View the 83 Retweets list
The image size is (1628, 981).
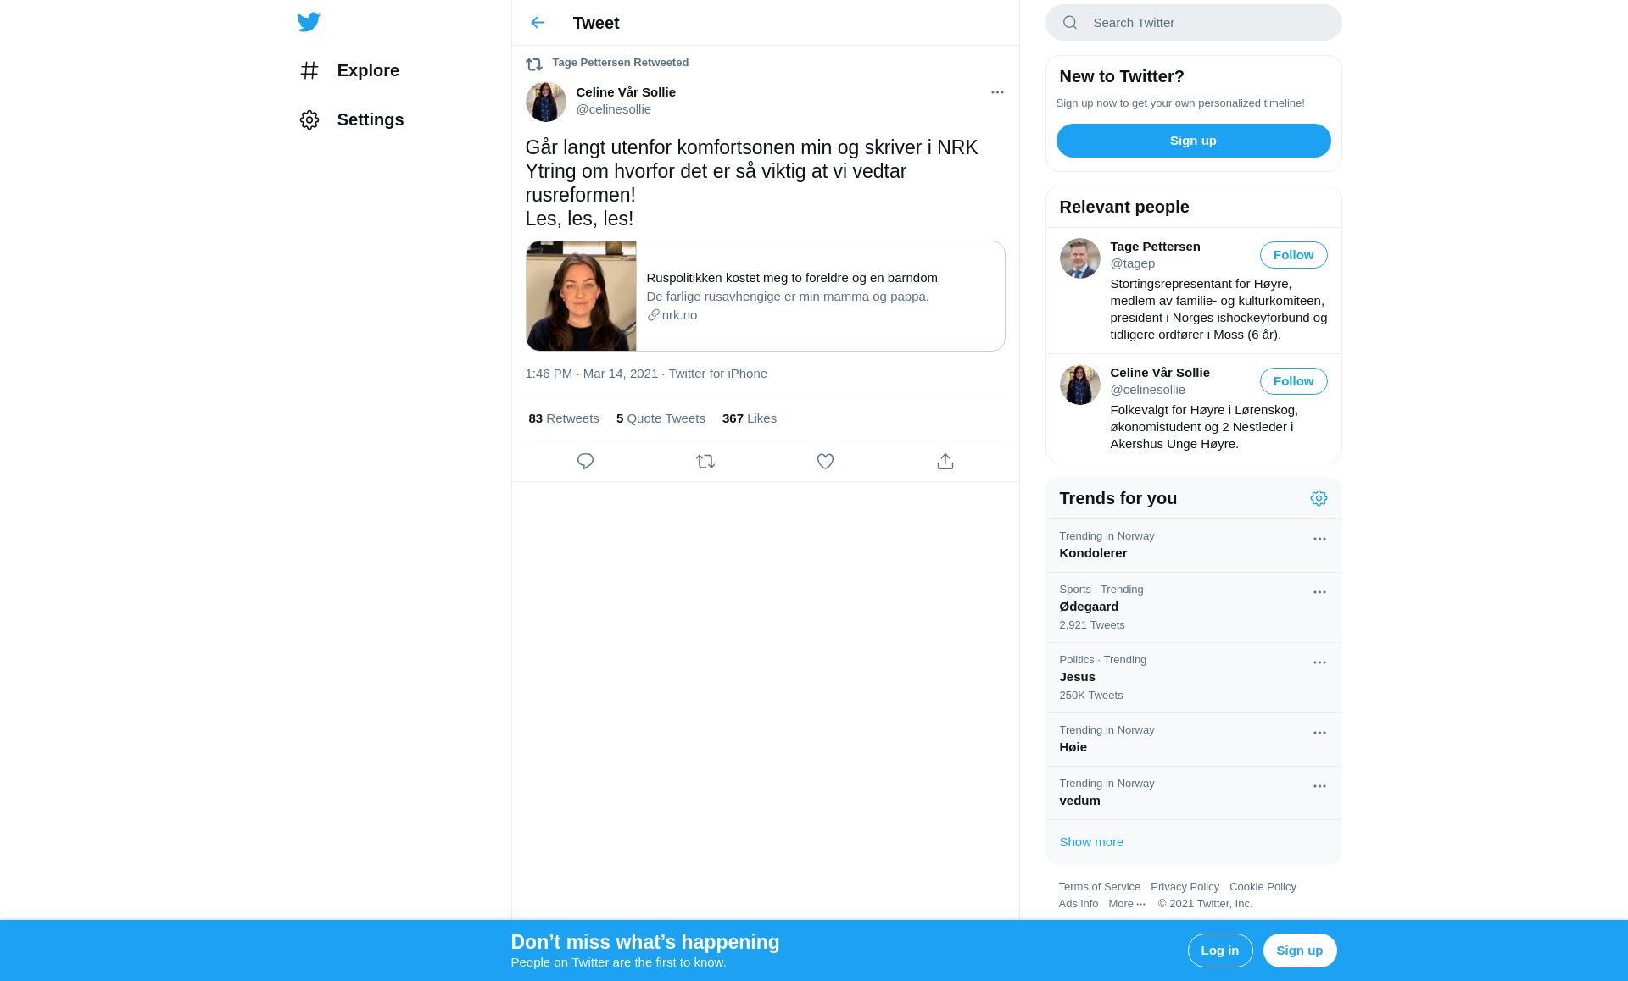564,418
